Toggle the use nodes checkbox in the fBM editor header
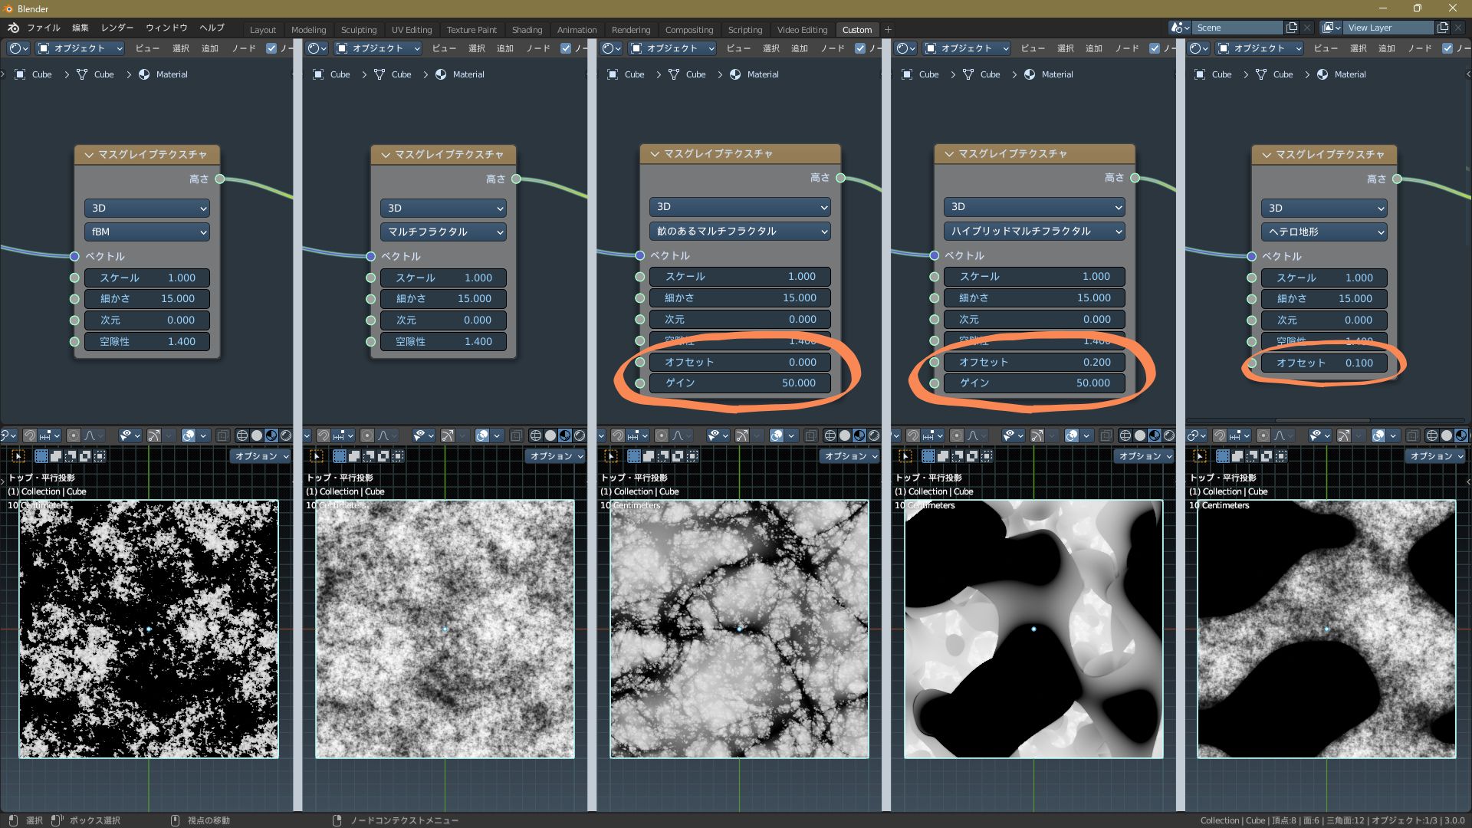 (x=271, y=48)
